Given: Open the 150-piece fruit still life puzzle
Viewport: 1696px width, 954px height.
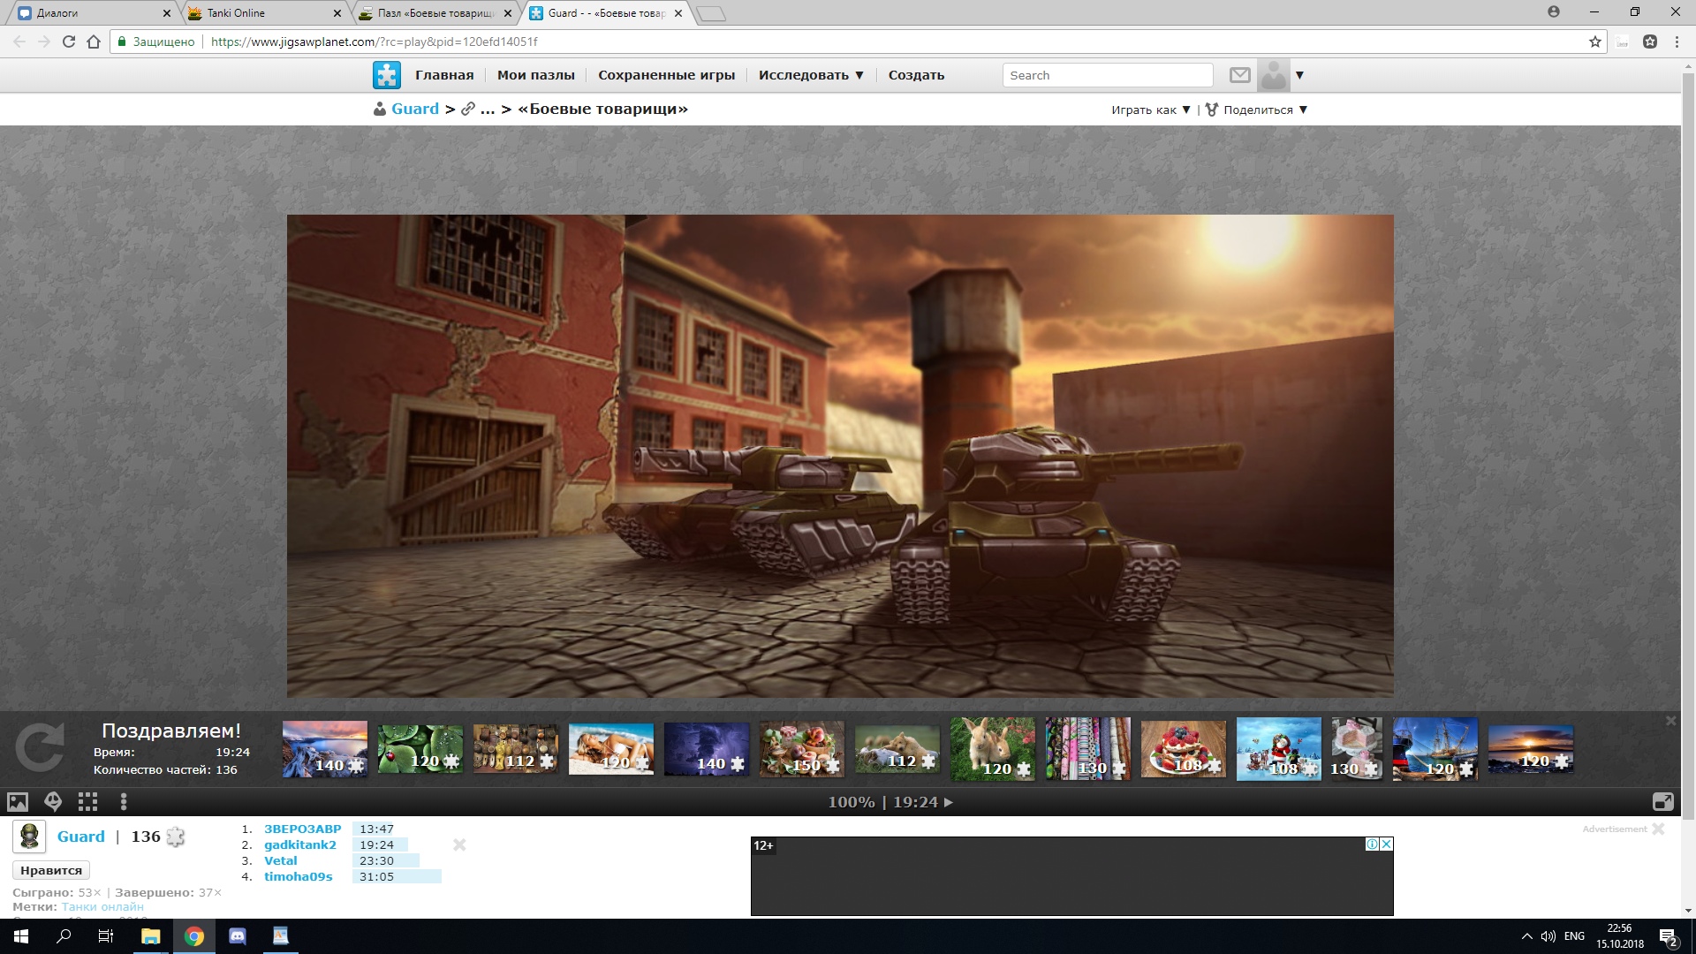Looking at the screenshot, I should point(802,750).
